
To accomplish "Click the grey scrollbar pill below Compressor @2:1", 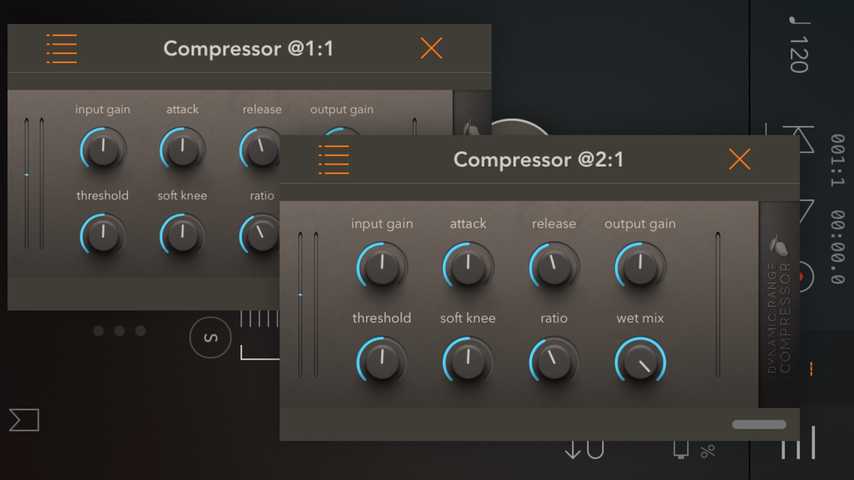I will coord(758,424).
